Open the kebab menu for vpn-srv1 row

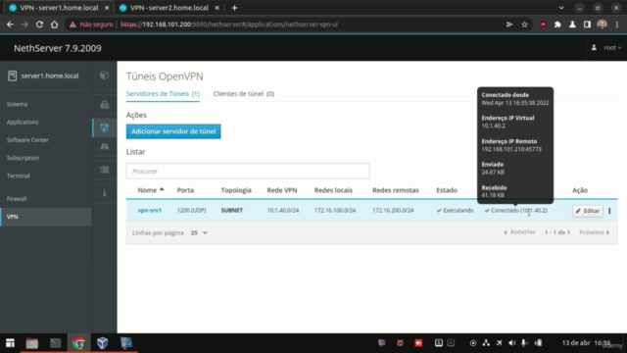coord(609,211)
